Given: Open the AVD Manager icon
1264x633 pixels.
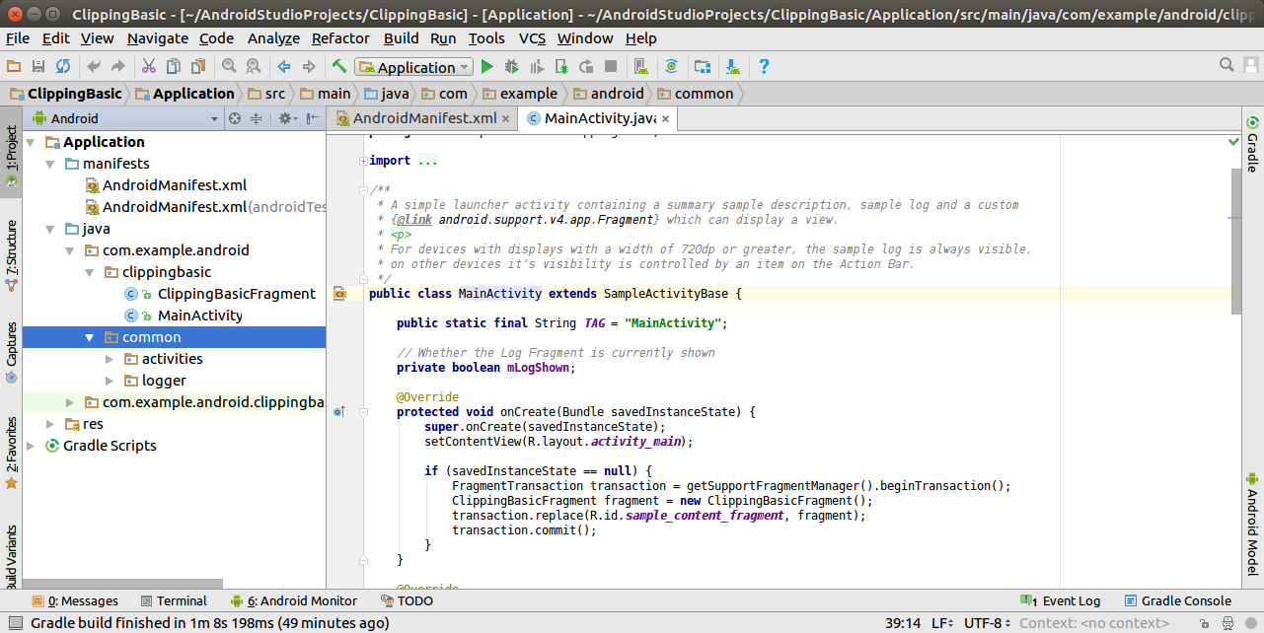Looking at the screenshot, I should [x=640, y=66].
